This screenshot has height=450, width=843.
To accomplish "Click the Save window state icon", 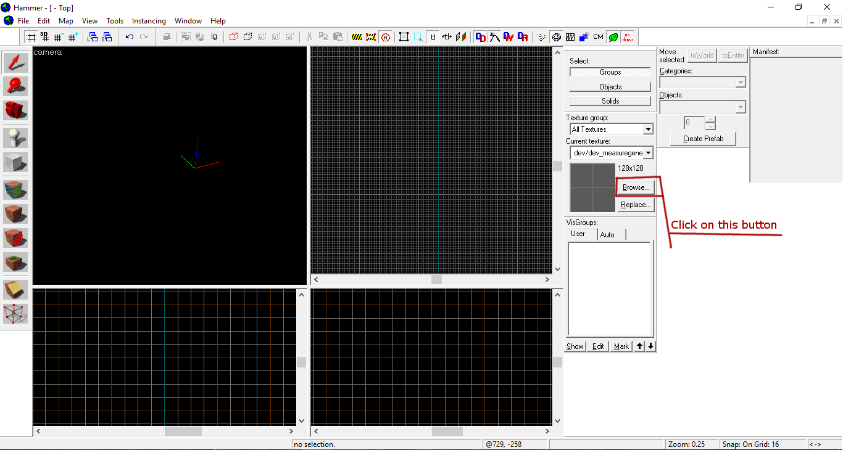I will coord(107,37).
